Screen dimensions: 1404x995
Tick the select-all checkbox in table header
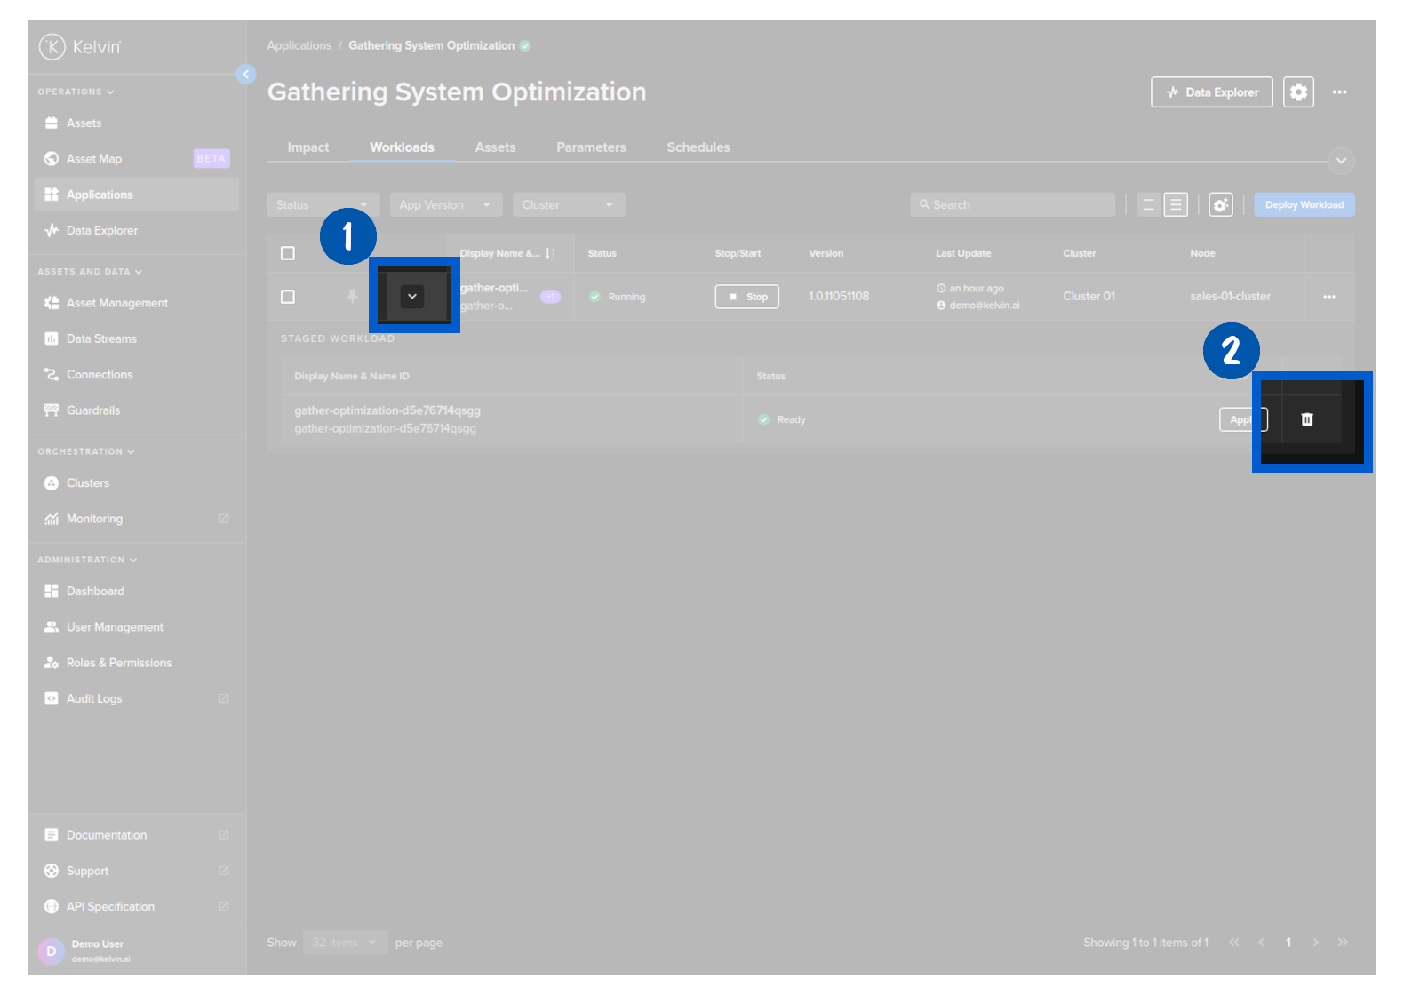(x=288, y=253)
